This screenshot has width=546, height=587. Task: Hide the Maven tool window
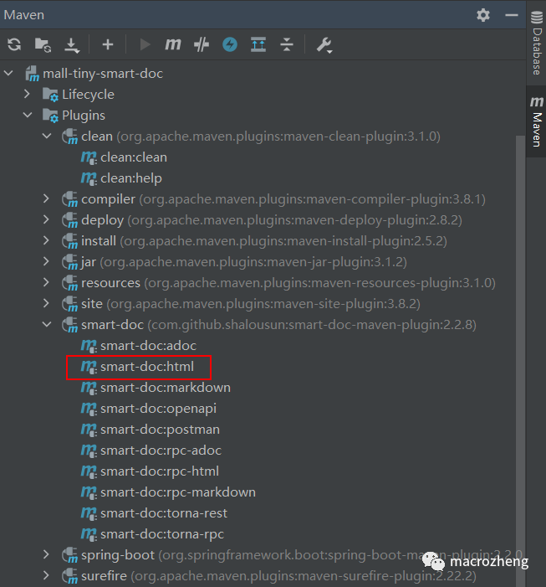(511, 15)
